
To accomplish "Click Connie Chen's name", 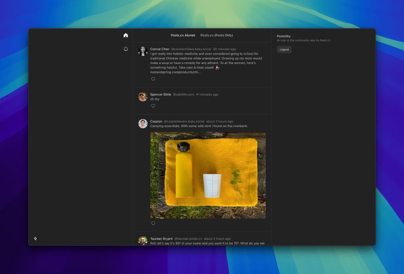I will (160, 49).
